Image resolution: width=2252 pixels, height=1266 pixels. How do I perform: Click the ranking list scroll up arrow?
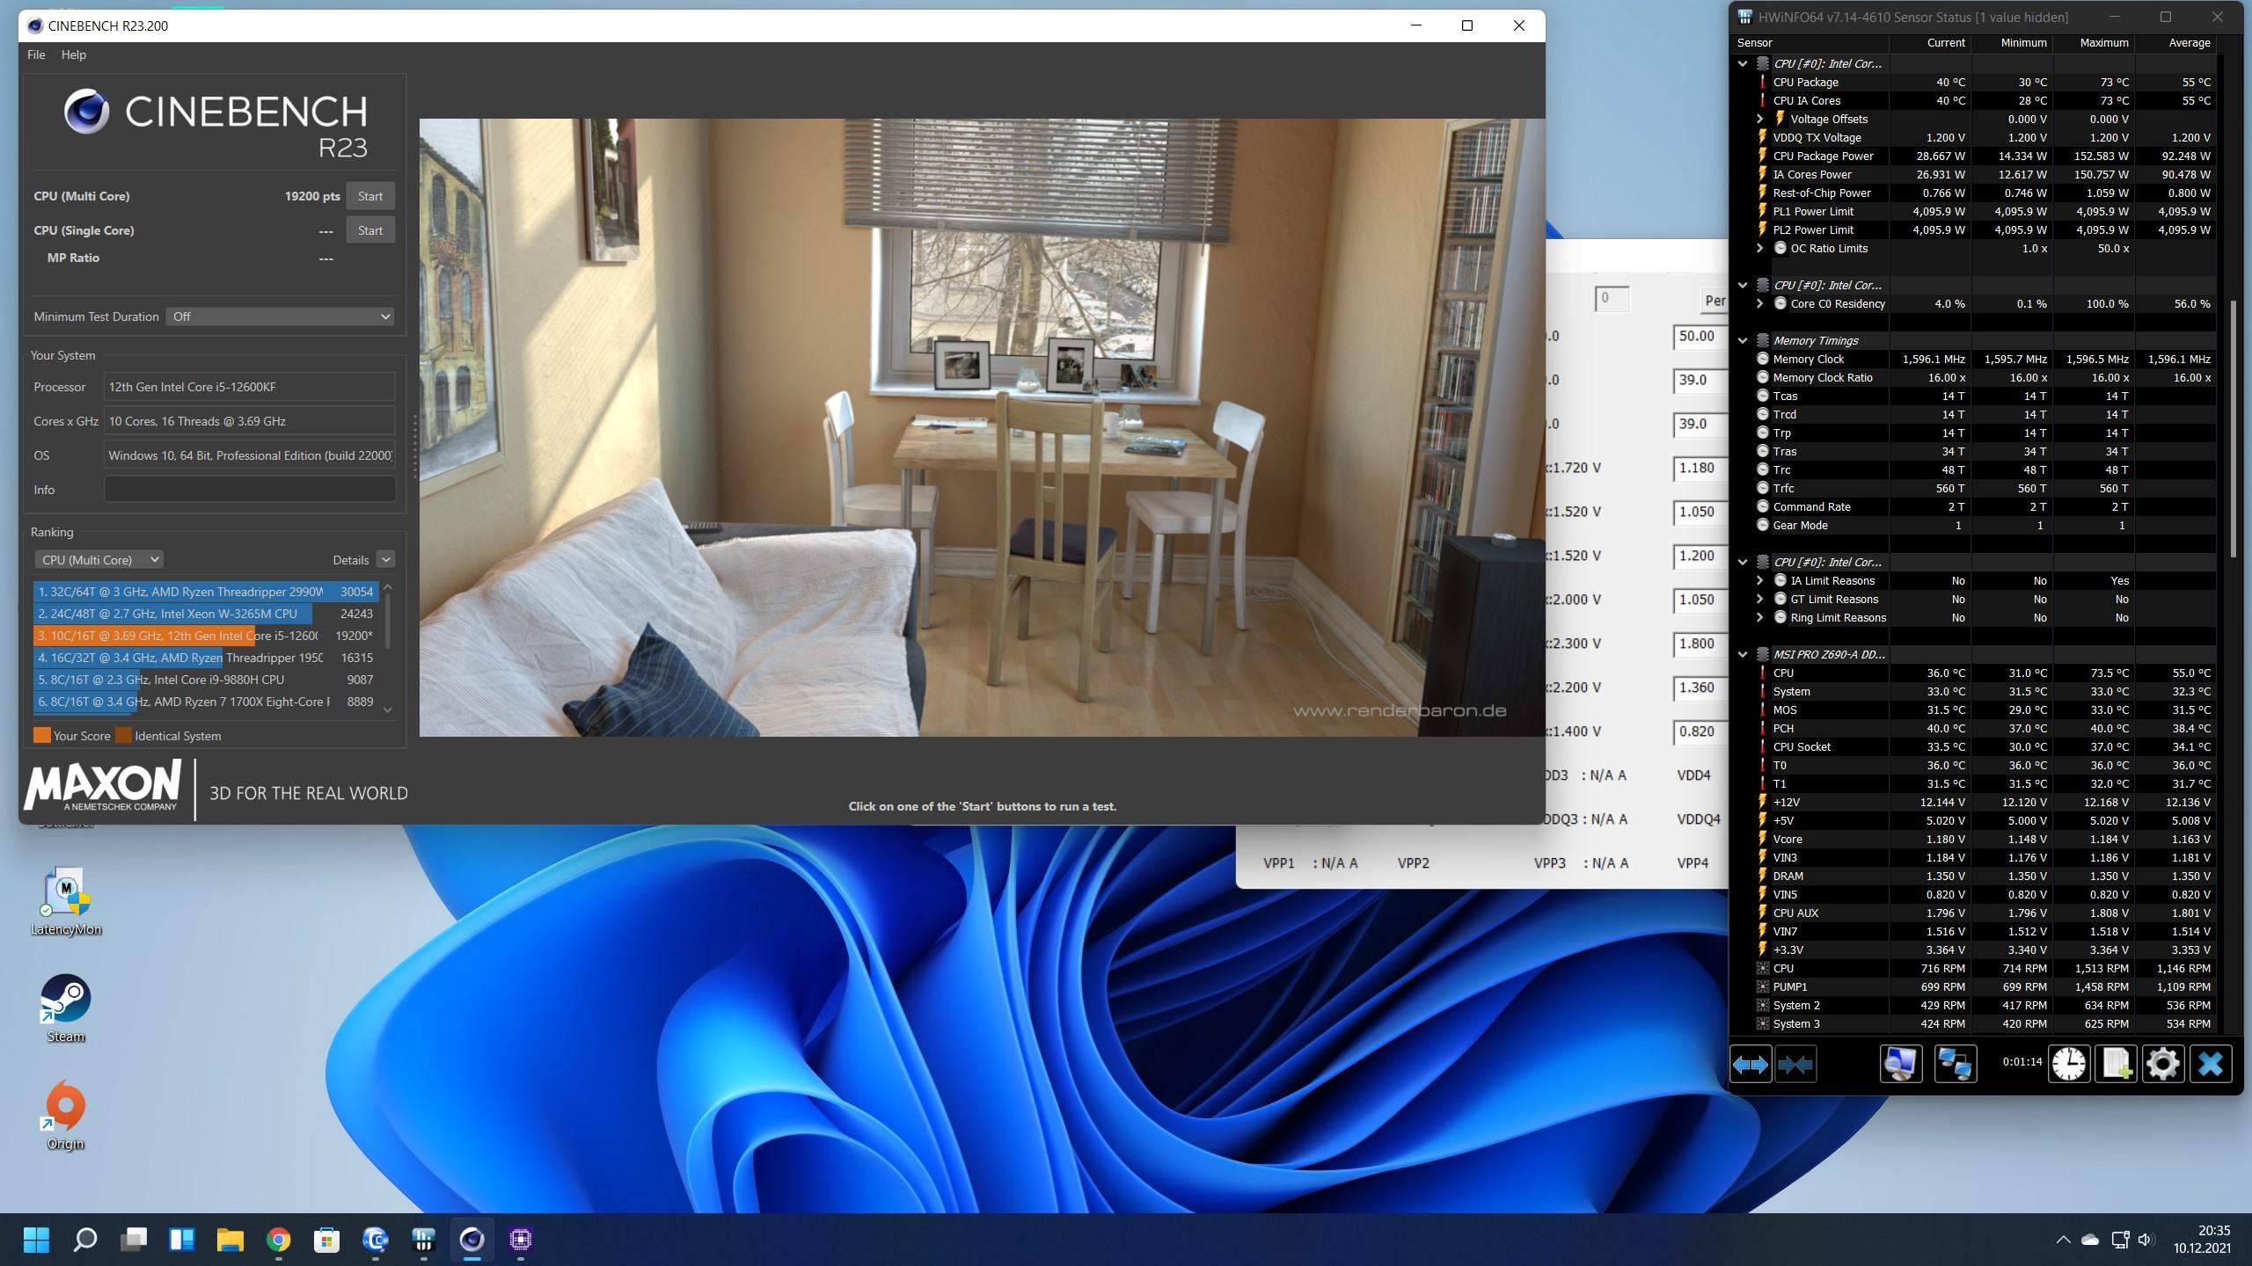pyautogui.click(x=388, y=587)
